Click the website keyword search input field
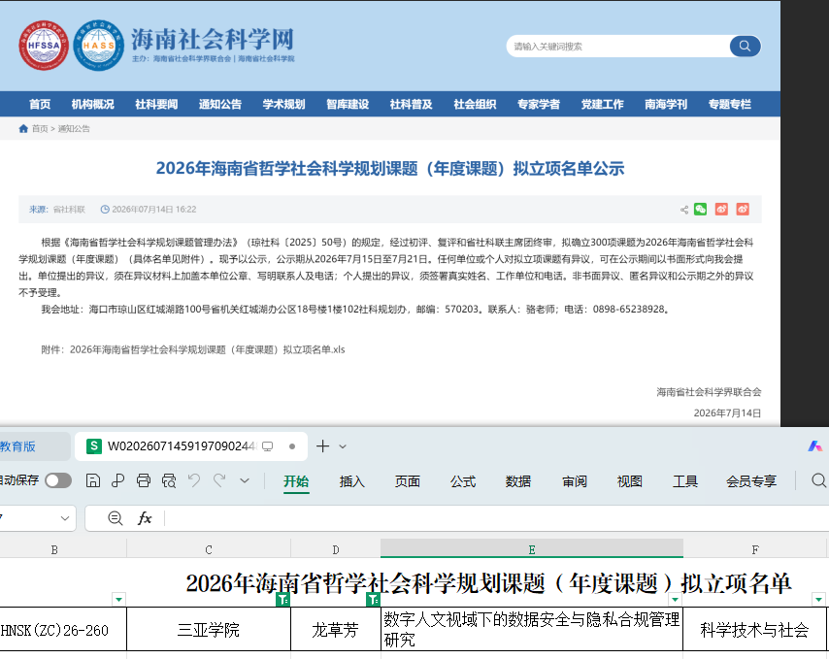 point(618,47)
